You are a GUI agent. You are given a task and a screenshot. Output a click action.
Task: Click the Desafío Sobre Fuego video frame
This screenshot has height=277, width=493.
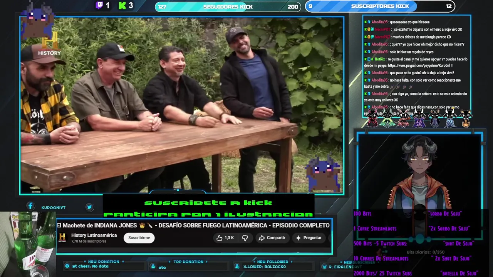click(x=182, y=105)
